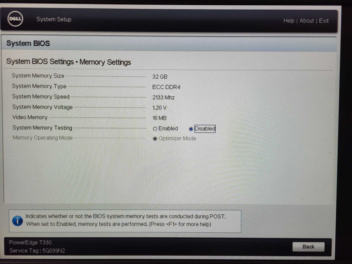
Task: Click the System Setup title text
Action: (x=54, y=19)
